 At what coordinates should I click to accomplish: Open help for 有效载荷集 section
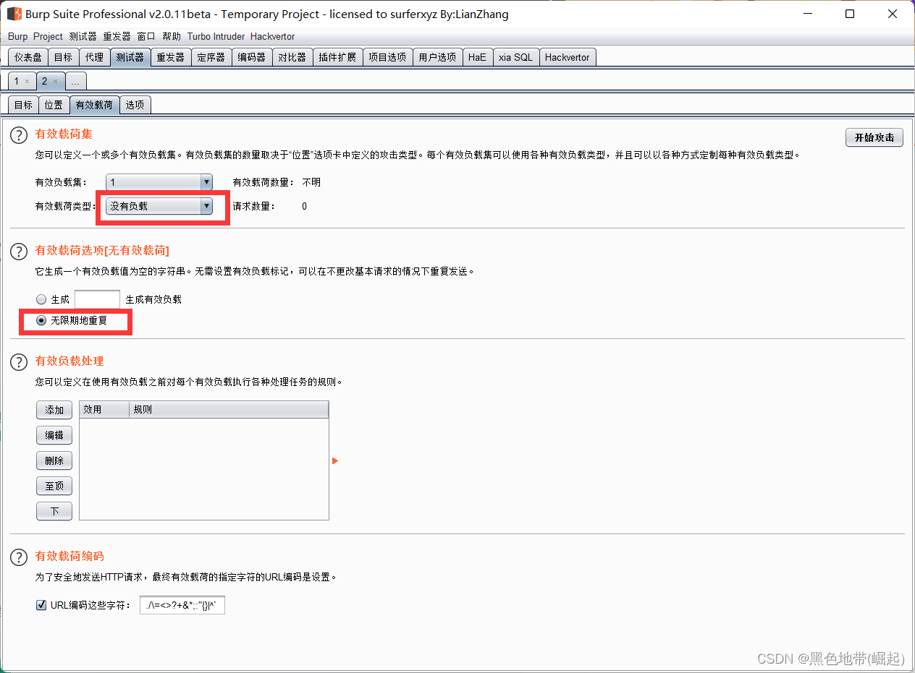[19, 134]
